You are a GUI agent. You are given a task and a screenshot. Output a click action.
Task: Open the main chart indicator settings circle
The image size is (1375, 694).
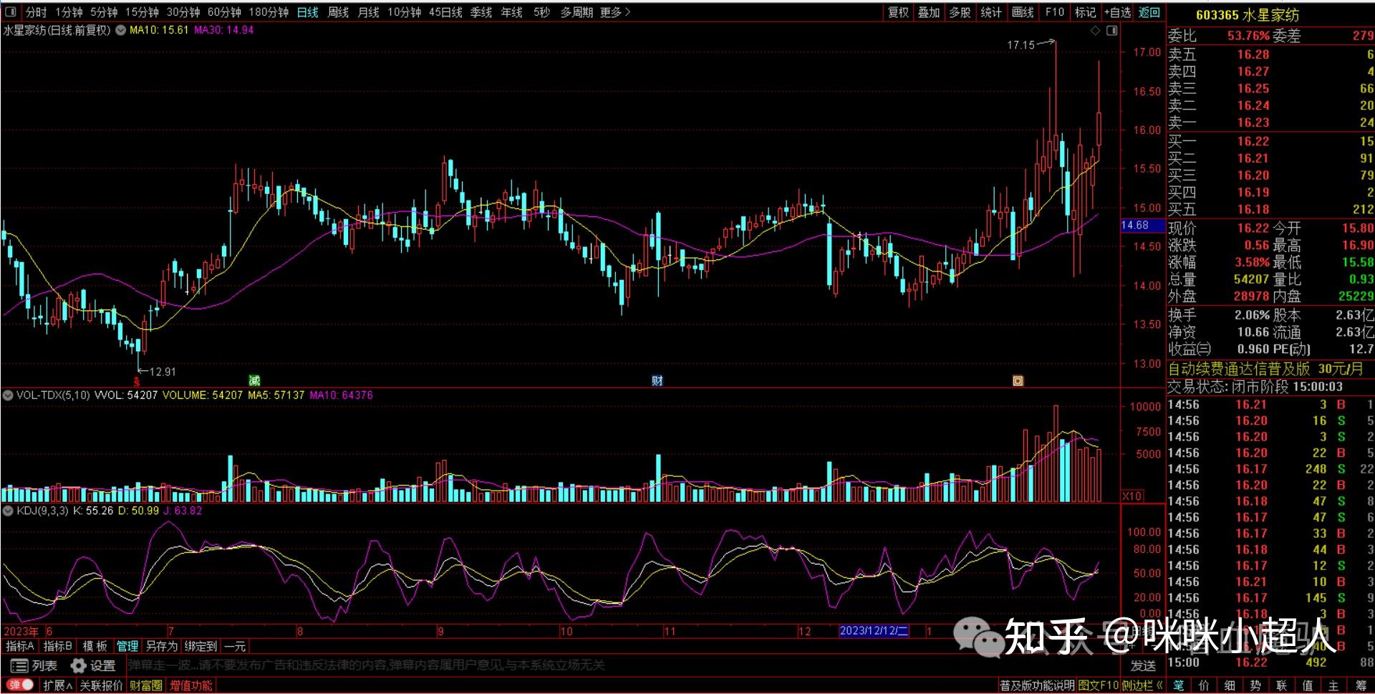(x=120, y=30)
